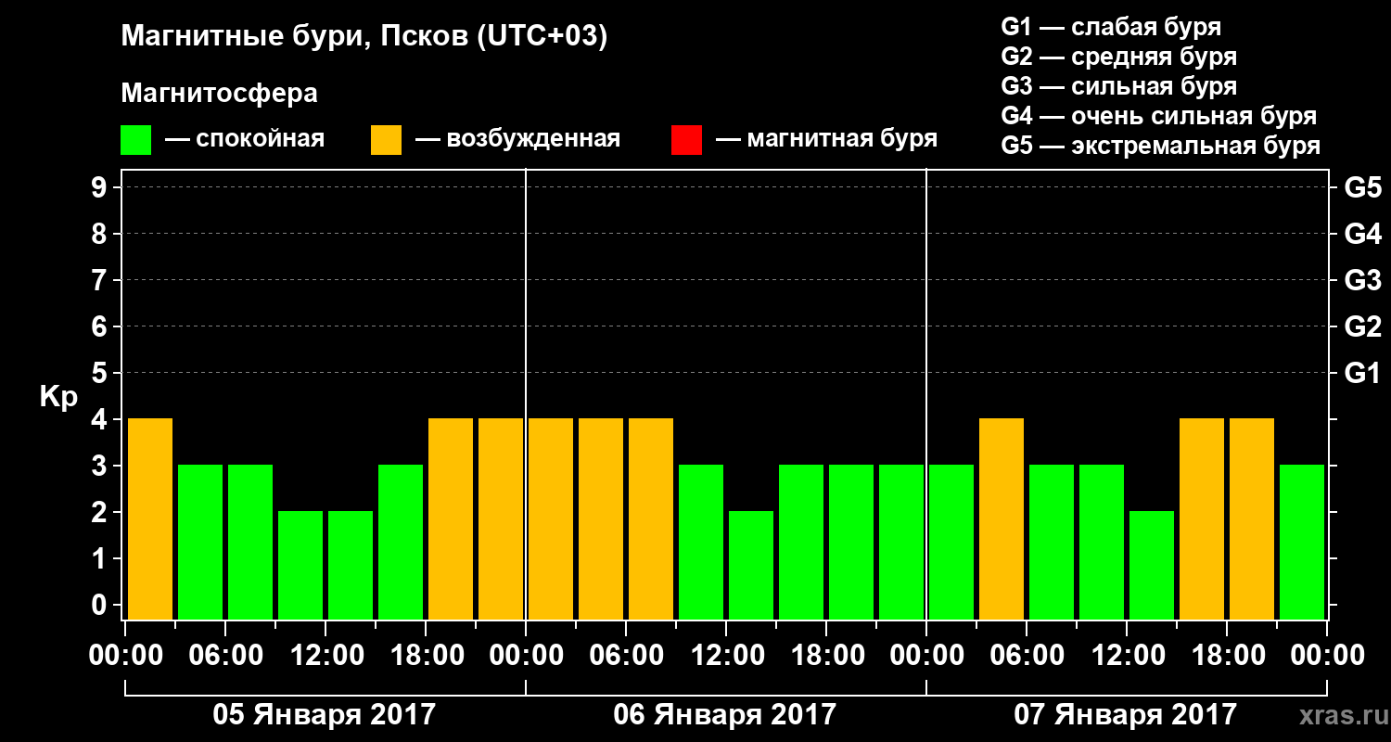Viewport: 1391px width, 742px height.
Task: Click the Kp axis value 0
Action: point(101,606)
